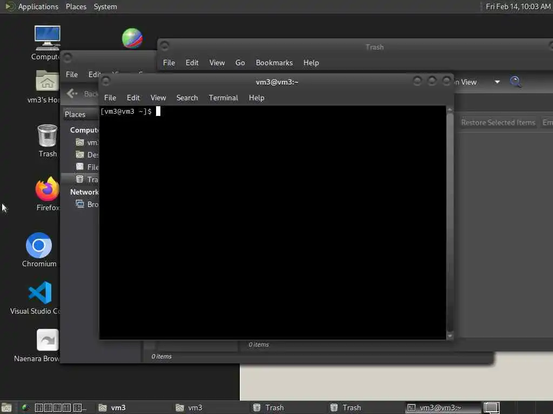Screen dimensions: 553x414
Task: Click the search magnifier icon in Trash window
Action: [515, 82]
